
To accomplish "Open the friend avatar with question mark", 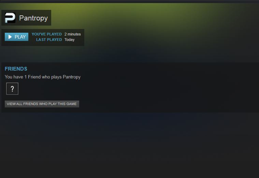I will coord(12,89).
